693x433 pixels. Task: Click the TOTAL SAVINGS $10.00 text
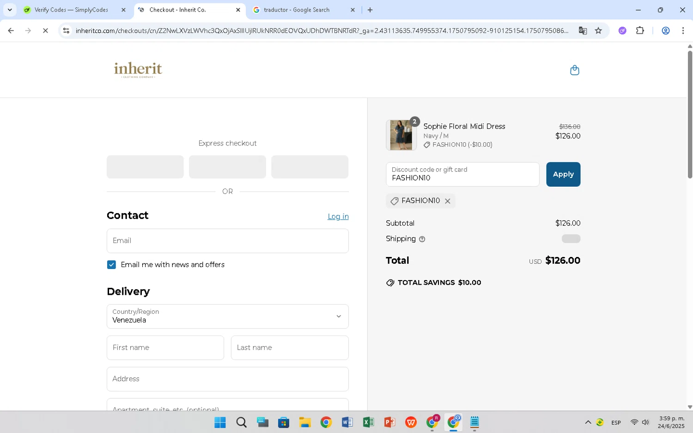pos(439,283)
